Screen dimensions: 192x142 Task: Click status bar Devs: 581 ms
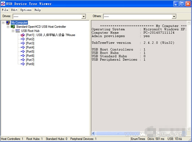point(156,139)
